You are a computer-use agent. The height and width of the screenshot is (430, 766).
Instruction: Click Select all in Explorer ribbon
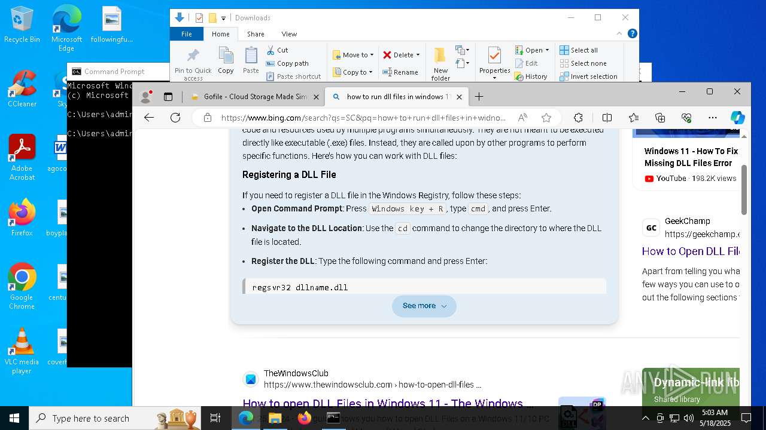coord(579,50)
